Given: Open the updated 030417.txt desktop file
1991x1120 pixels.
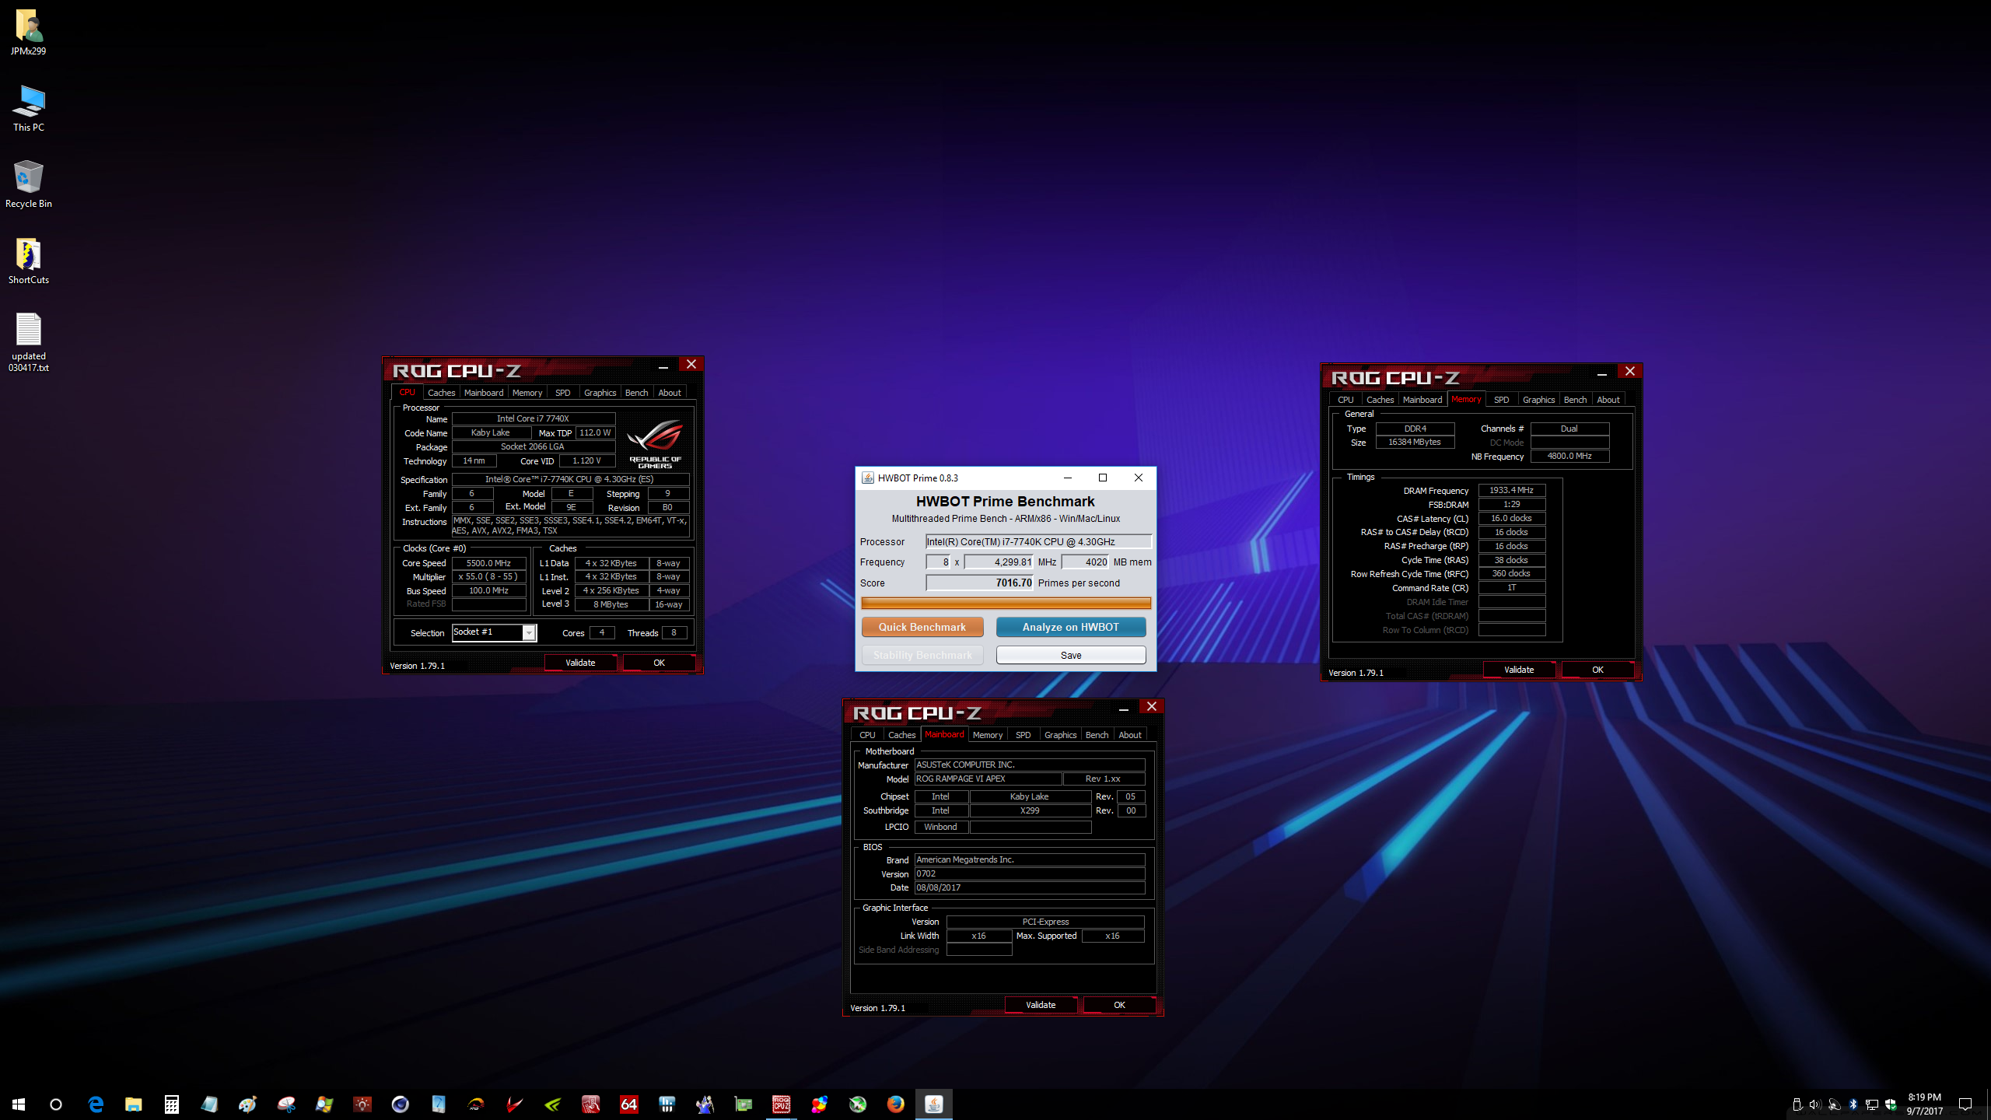Looking at the screenshot, I should pos(29,342).
